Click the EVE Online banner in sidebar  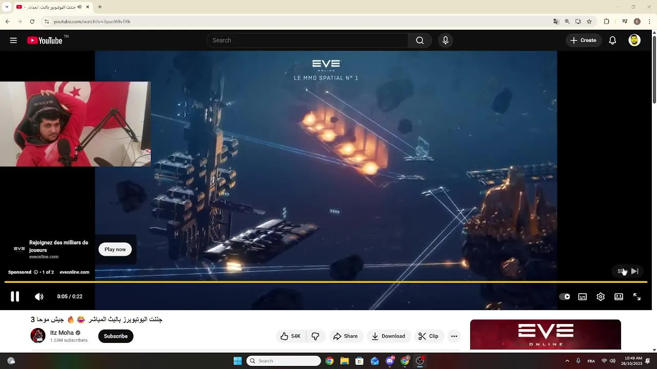pos(546,334)
